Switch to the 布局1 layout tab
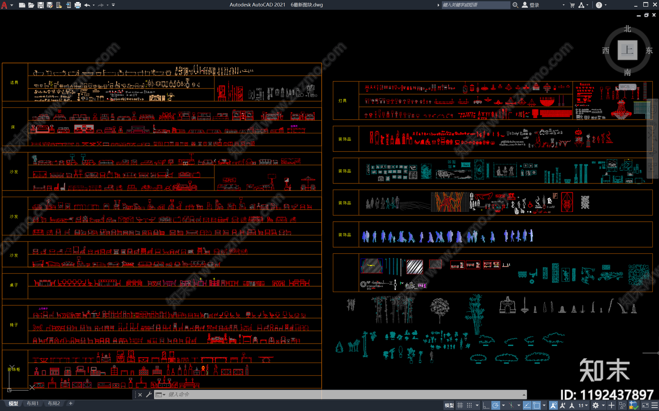 [33, 404]
